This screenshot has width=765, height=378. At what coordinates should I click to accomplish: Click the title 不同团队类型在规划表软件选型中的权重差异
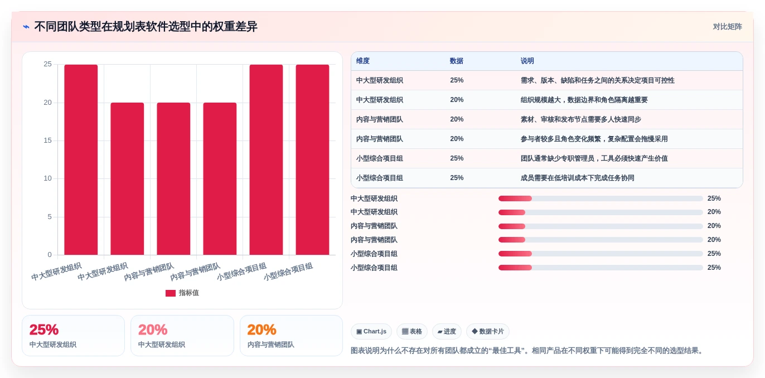pos(146,27)
